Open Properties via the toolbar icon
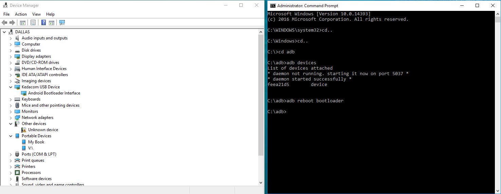The height and width of the screenshot is (194, 501). (33, 23)
